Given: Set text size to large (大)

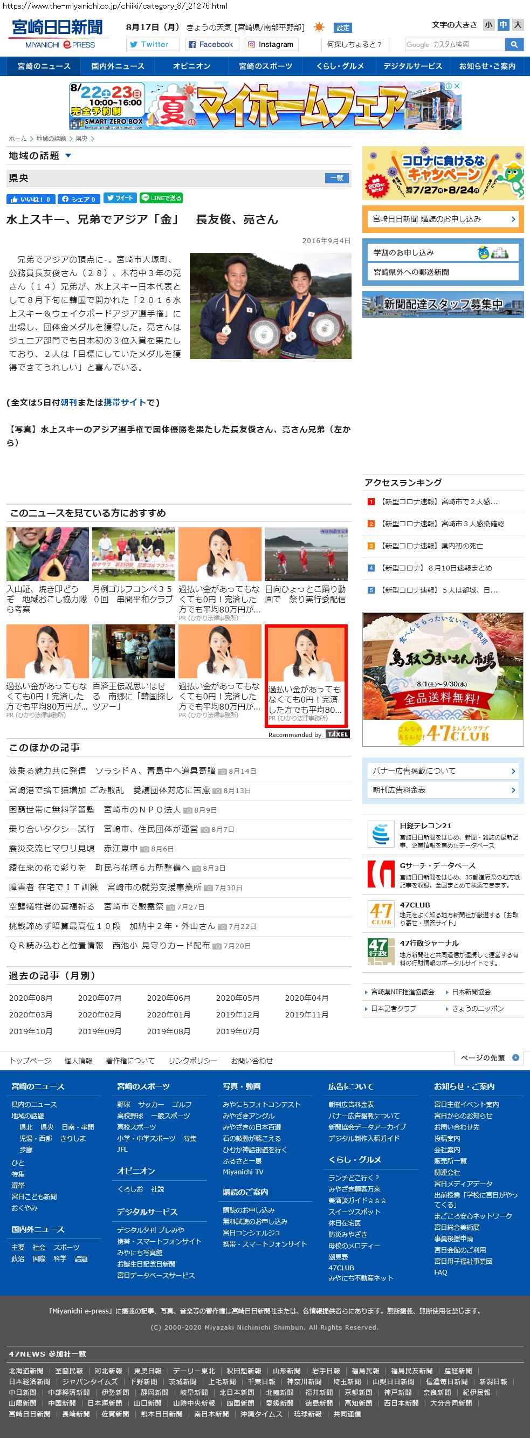Looking at the screenshot, I should coord(518,25).
